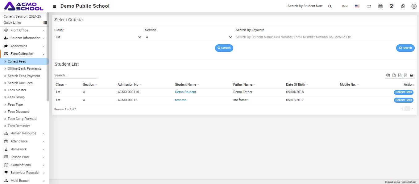The height and width of the screenshot is (184, 419).
Task: Expand Student Information menu
Action: tap(25, 38)
